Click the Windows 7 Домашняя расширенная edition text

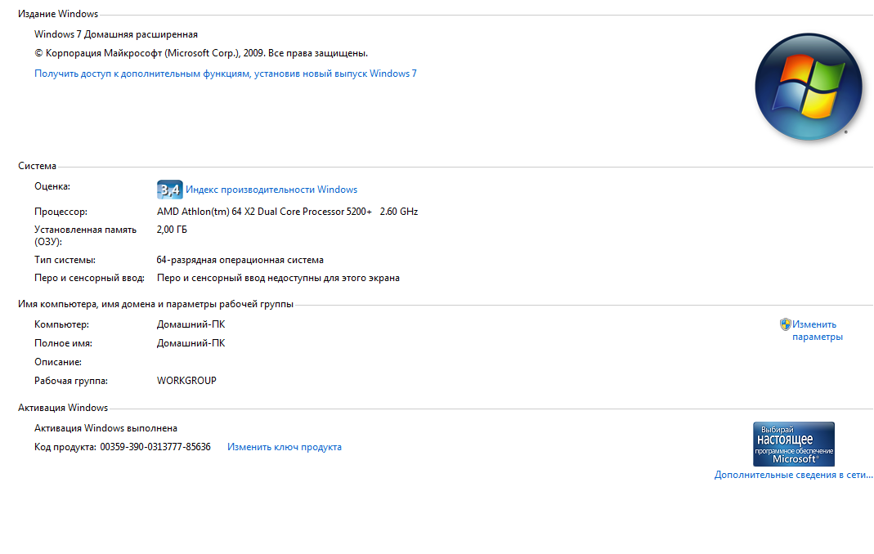coord(116,34)
